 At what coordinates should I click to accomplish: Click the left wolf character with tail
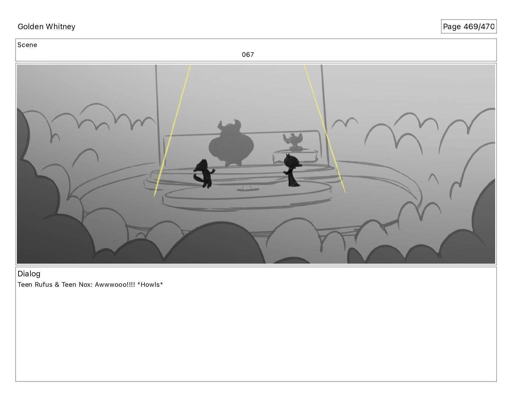204,173
